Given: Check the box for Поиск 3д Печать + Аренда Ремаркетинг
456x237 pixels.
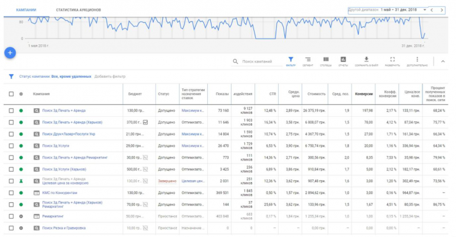Looking at the screenshot, I should pos(11,157).
